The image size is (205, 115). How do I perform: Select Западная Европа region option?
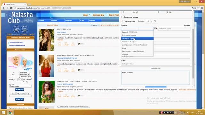click(x=137, y=38)
